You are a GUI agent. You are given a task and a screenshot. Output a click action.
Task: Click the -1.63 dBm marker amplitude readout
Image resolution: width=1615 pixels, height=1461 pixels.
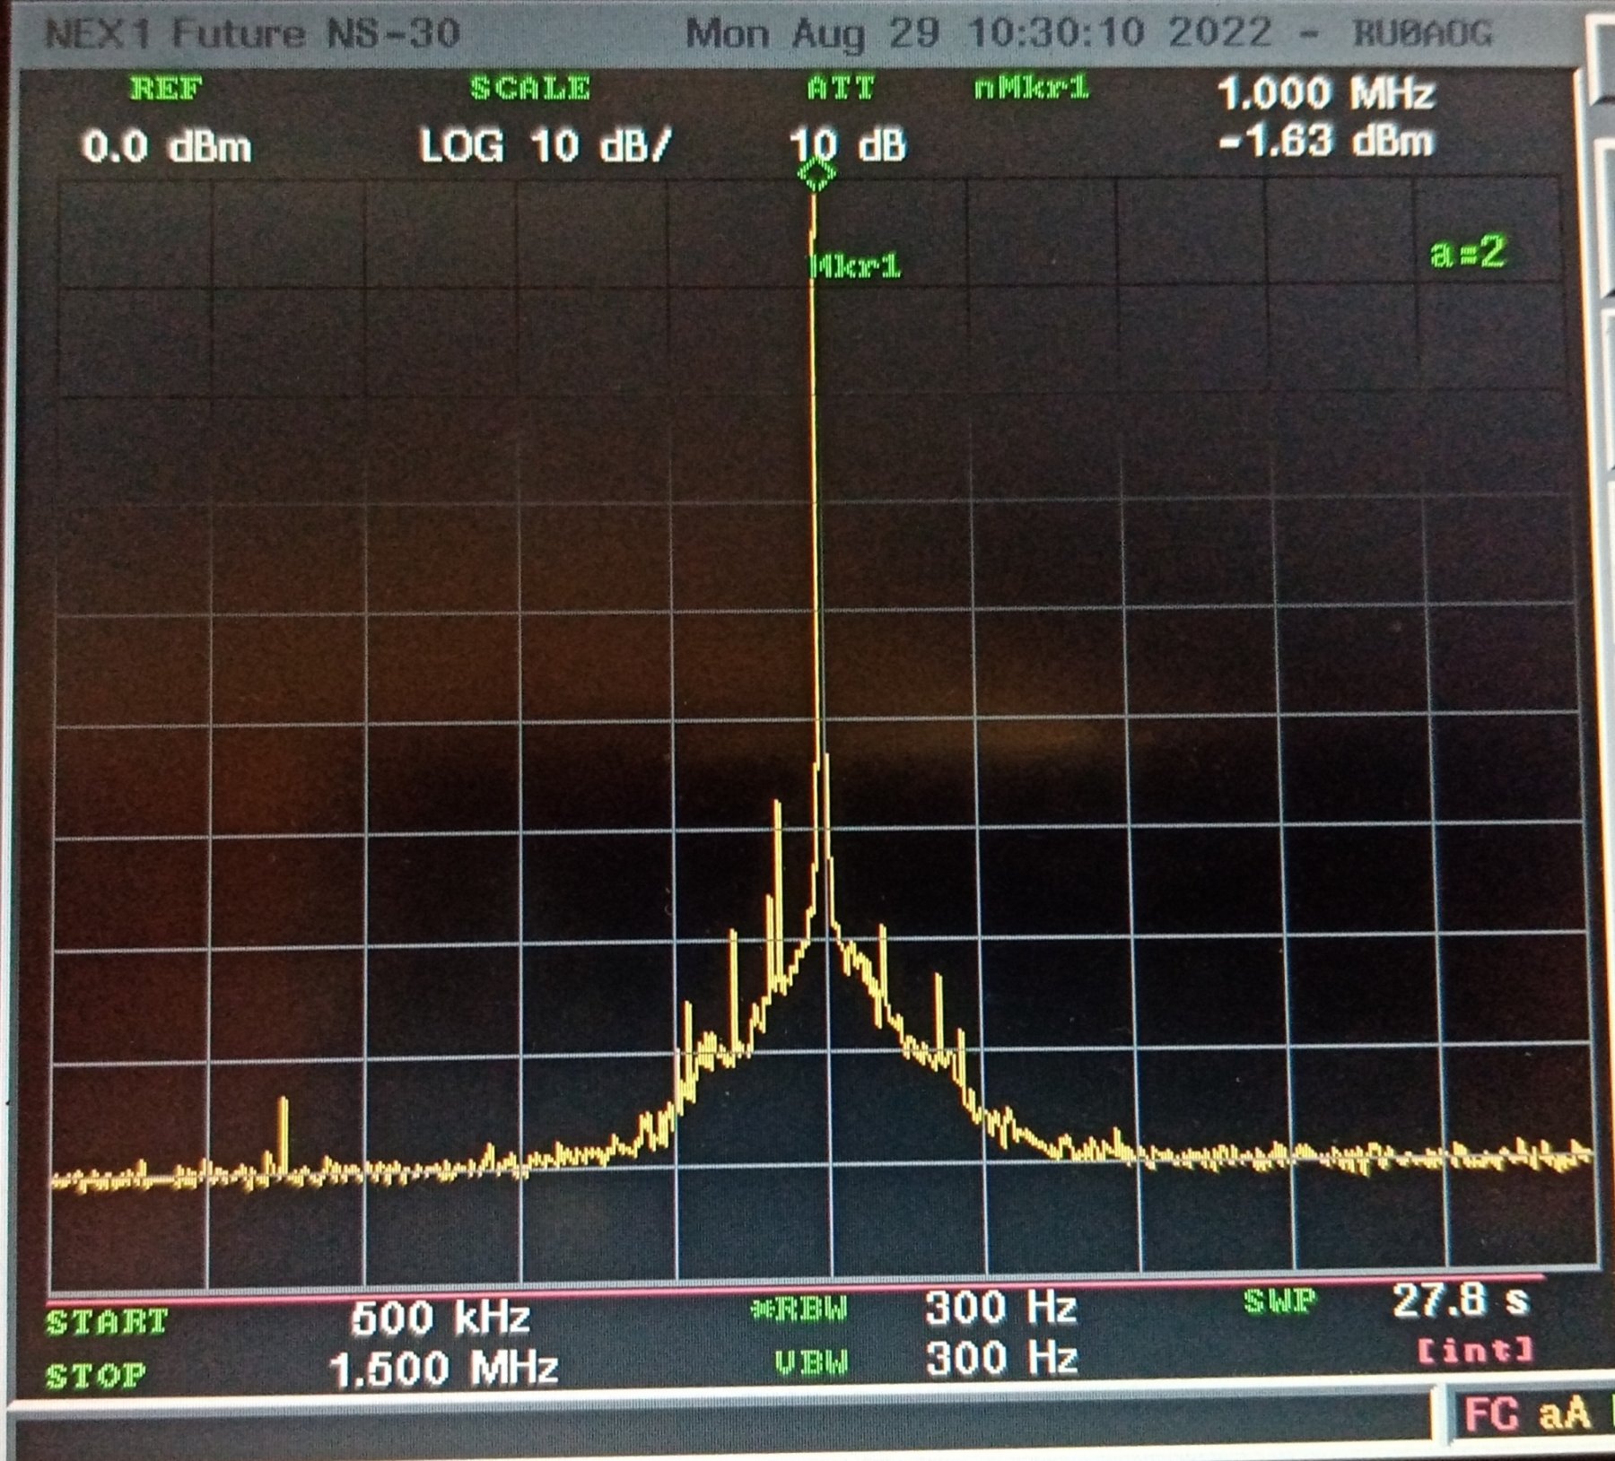pyautogui.click(x=1326, y=142)
